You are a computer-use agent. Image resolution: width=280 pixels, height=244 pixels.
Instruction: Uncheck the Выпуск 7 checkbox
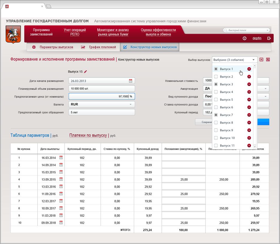pyautogui.click(x=216, y=115)
